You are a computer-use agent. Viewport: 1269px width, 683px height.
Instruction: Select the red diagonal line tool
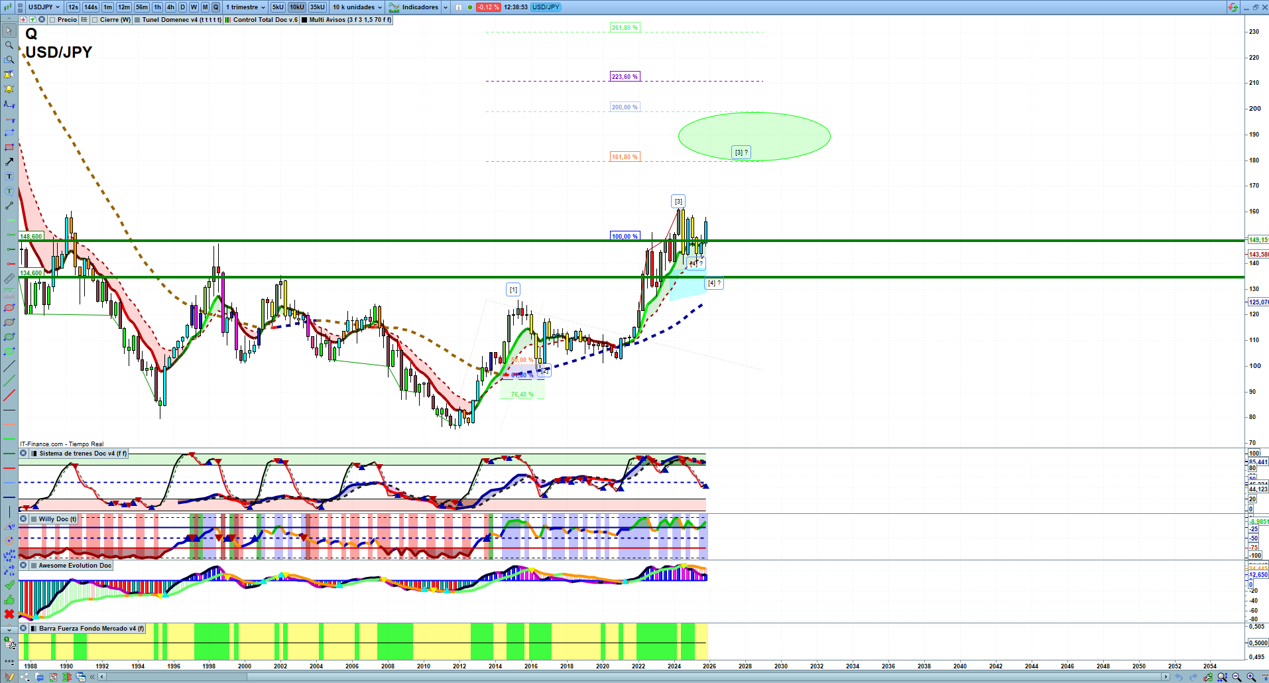pyautogui.click(x=9, y=396)
